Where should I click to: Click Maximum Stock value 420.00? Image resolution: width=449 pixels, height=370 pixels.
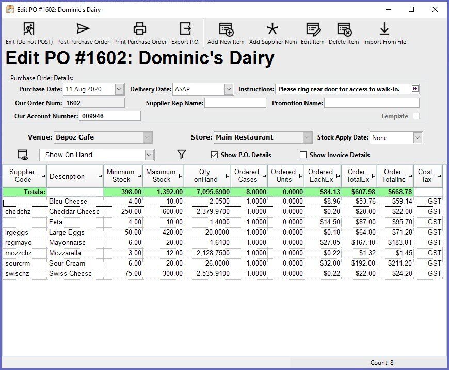pyautogui.click(x=172, y=233)
